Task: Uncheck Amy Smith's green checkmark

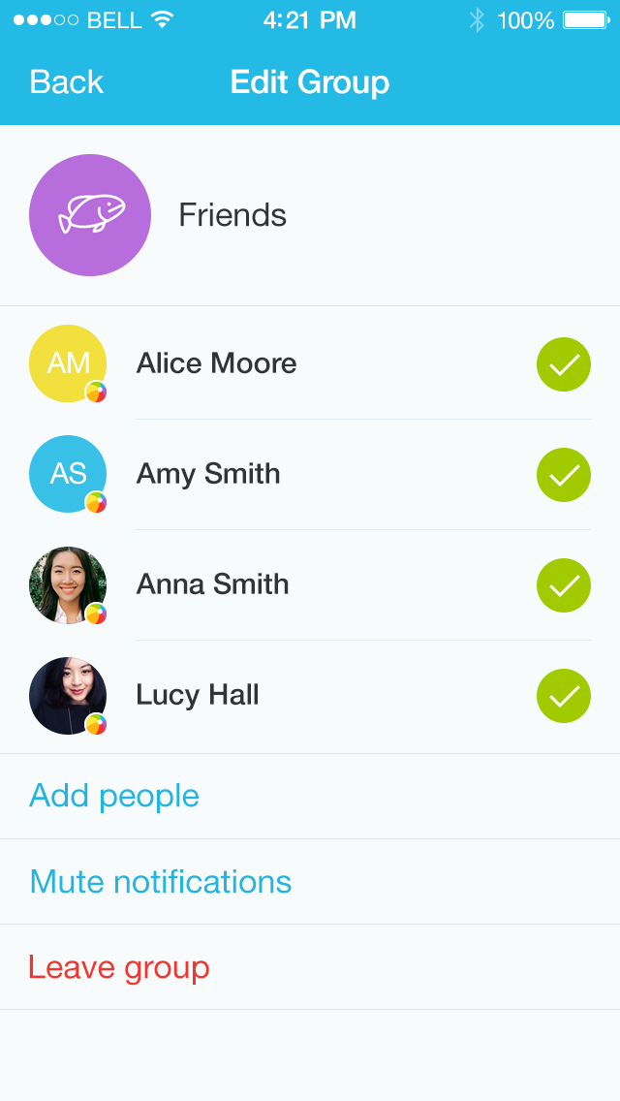Action: (564, 475)
